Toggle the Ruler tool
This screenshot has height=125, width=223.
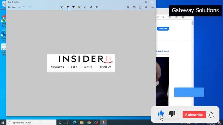pos(91,7)
